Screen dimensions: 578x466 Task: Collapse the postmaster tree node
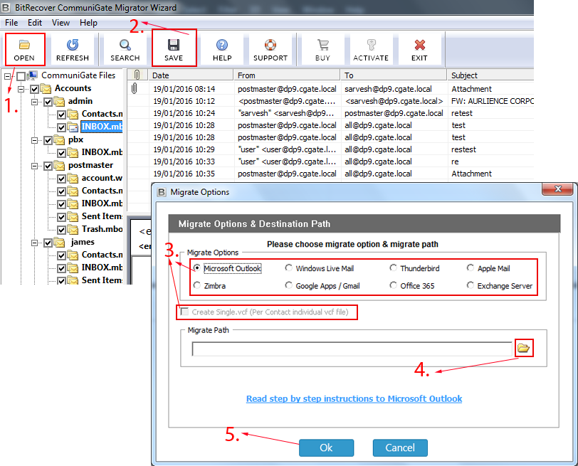[x=35, y=166]
